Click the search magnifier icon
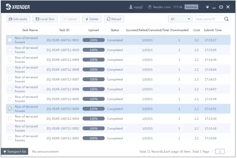Image resolution: width=237 pixels, height=158 pixels. 226,19
